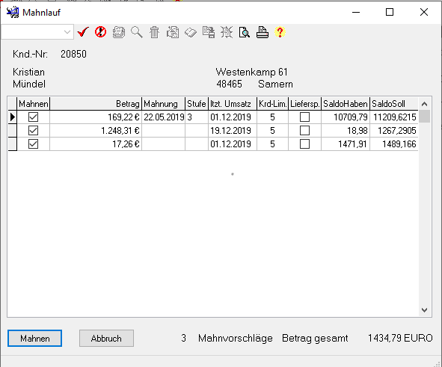Click the magnifying glass search icon
Screen dimensions: 442x367
137,32
